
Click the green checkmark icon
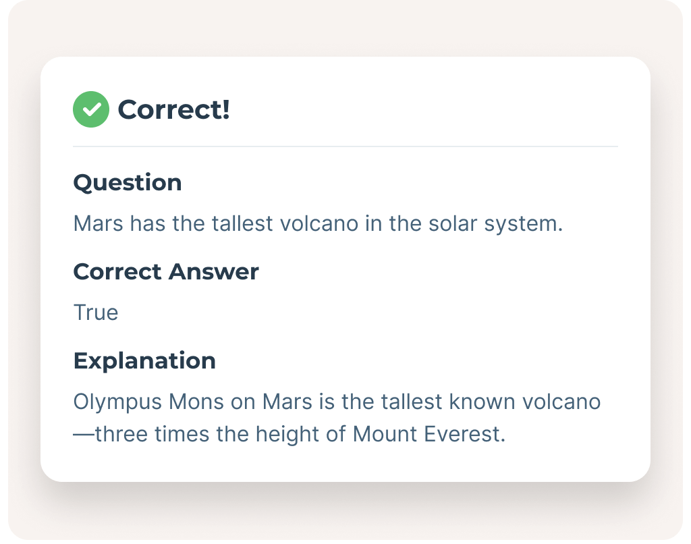(x=90, y=109)
